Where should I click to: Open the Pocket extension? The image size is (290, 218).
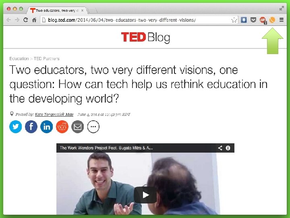point(253,20)
